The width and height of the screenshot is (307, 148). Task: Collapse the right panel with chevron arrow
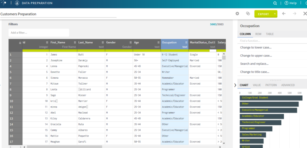pos(235,85)
